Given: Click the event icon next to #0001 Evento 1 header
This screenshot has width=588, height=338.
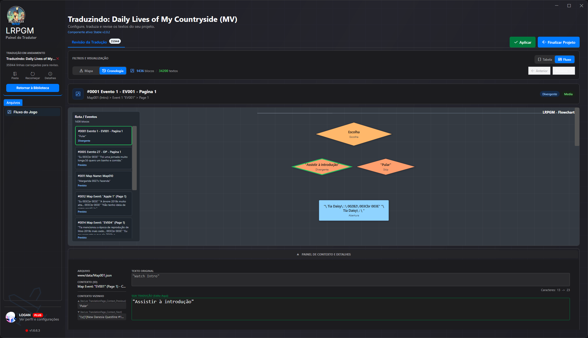Looking at the screenshot, I should pos(78,94).
